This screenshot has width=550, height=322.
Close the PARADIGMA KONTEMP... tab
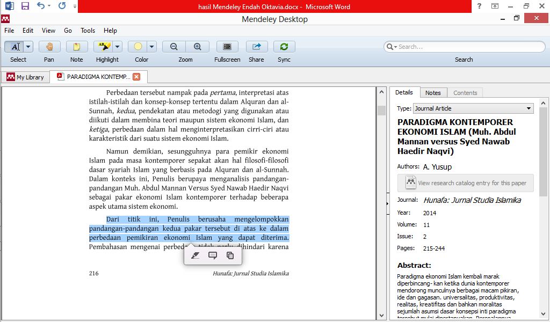(136, 77)
